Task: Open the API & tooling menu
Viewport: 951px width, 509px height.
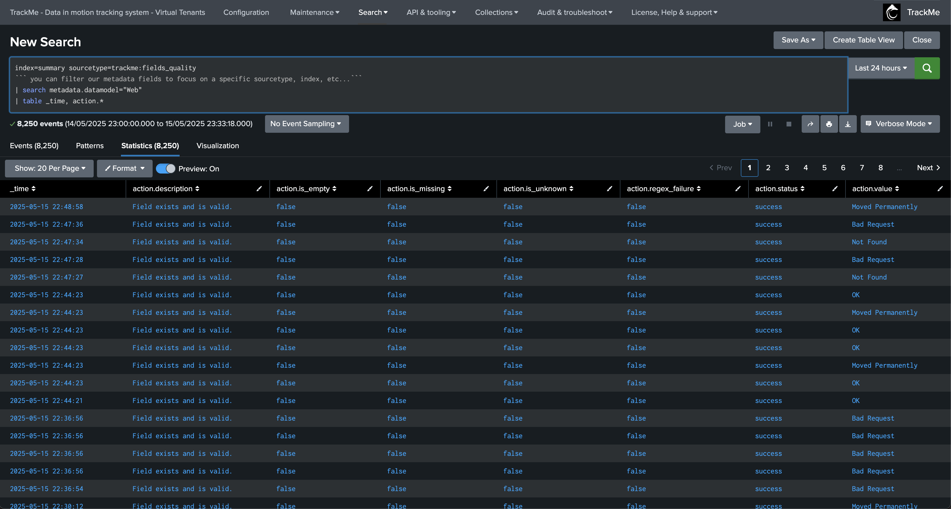Action: click(431, 12)
